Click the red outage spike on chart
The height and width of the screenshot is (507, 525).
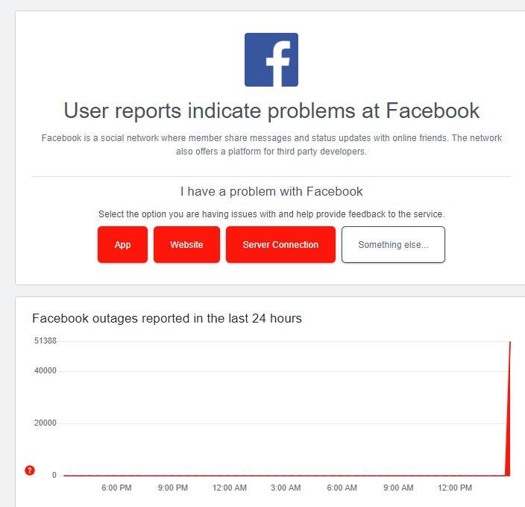[509, 418]
